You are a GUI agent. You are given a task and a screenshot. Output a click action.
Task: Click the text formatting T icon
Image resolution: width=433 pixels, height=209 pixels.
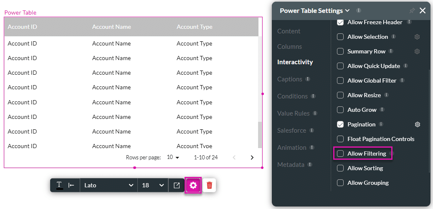[x=59, y=185]
